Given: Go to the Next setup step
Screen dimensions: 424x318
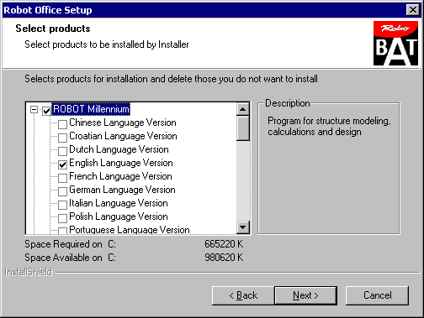Looking at the screenshot, I should coord(305,295).
